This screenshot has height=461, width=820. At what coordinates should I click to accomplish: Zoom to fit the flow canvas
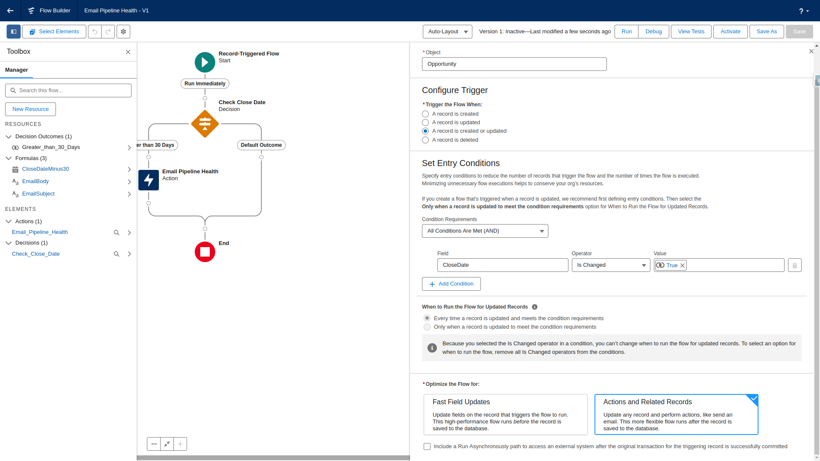tap(167, 444)
